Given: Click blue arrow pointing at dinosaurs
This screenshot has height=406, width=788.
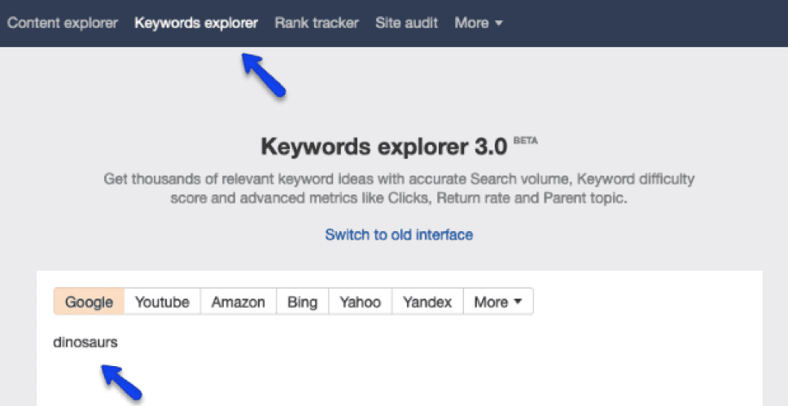Looking at the screenshot, I should pos(123,381).
